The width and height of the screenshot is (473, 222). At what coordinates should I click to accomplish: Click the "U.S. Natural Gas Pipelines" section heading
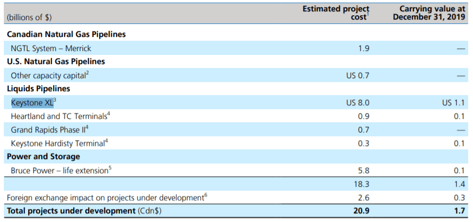(56, 61)
